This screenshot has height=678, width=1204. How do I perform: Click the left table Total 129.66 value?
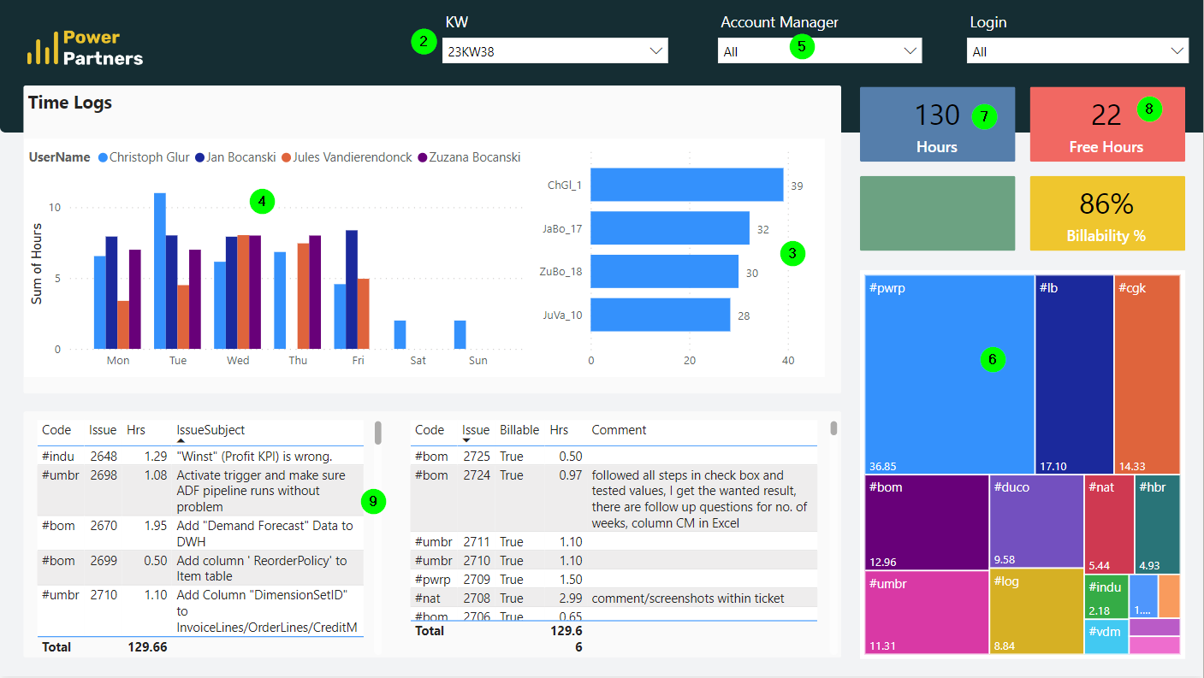tap(147, 647)
